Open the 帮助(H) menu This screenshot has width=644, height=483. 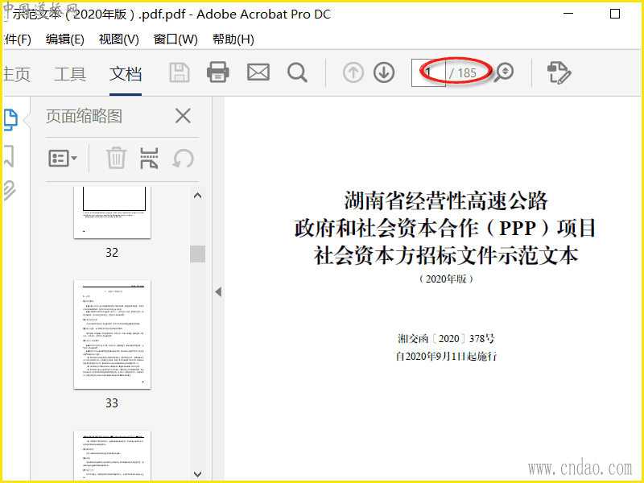pos(233,39)
